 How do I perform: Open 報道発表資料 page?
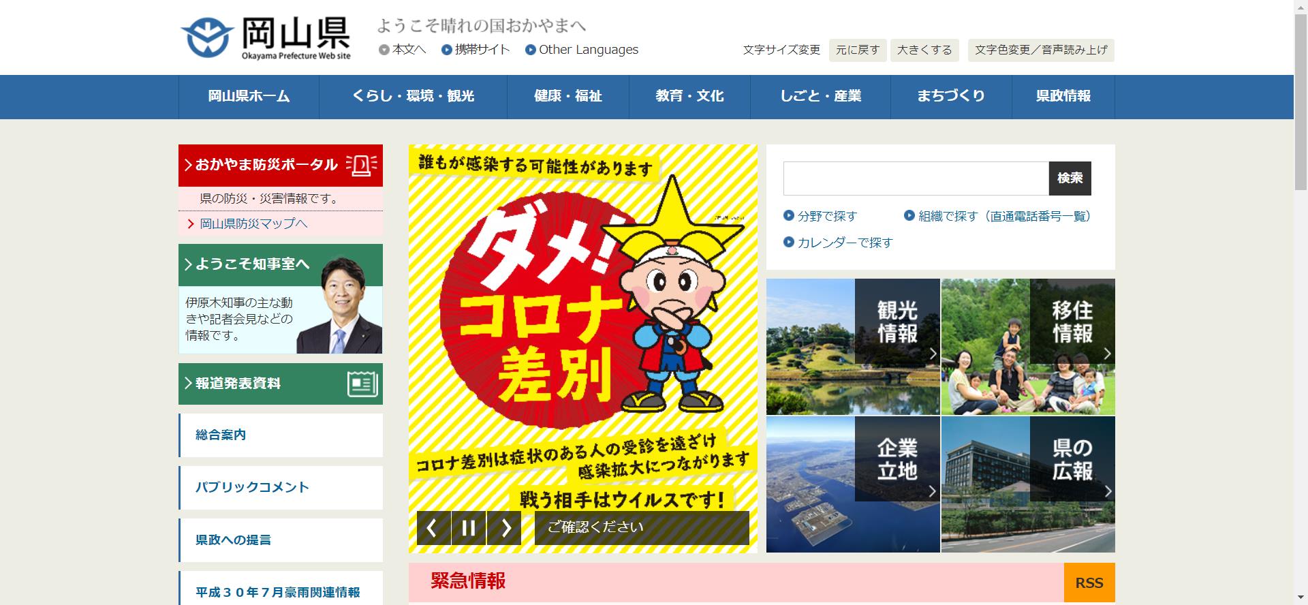281,384
